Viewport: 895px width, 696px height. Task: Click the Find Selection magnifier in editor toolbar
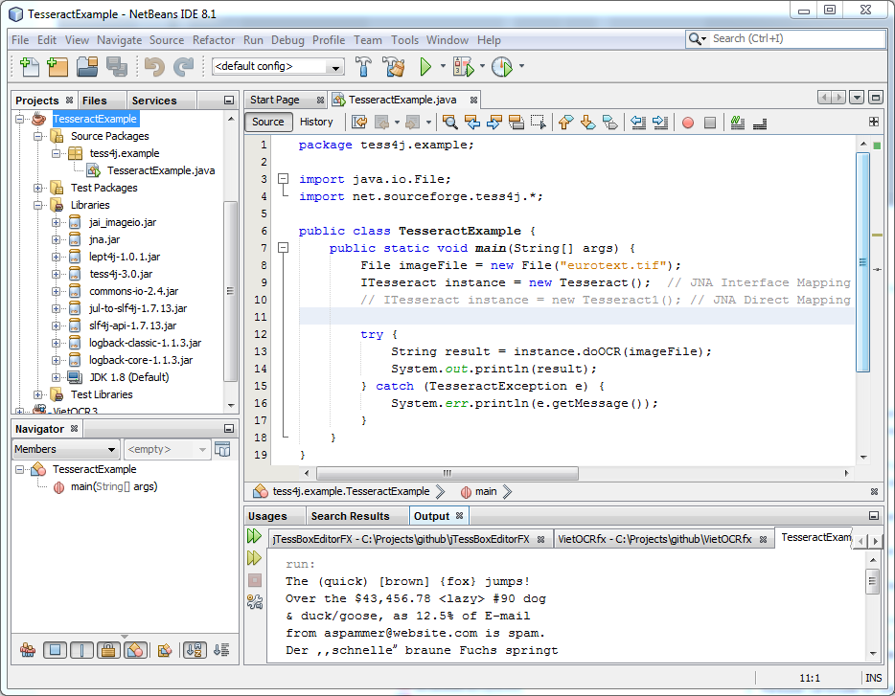448,123
